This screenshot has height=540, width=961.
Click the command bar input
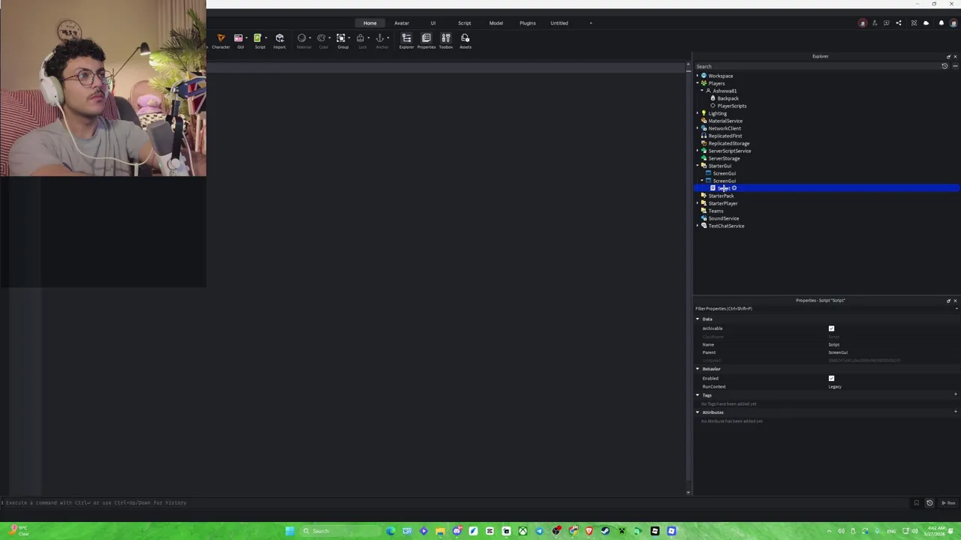(x=454, y=502)
